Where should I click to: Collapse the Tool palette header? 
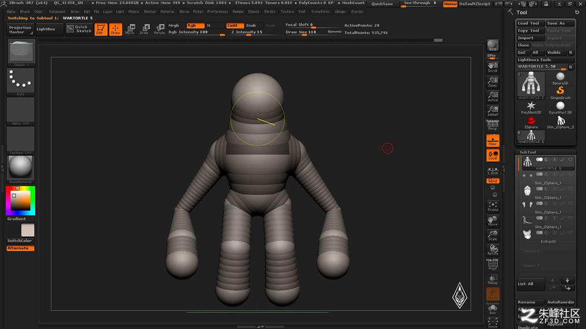[522, 12]
